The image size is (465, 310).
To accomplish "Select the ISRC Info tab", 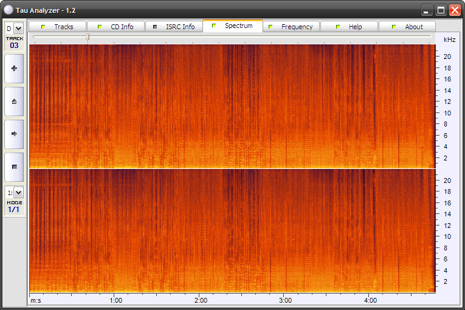I will click(x=174, y=27).
